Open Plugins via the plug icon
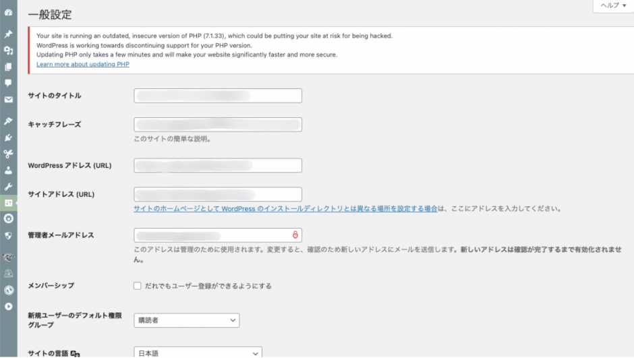This screenshot has width=634, height=358. tap(8, 137)
